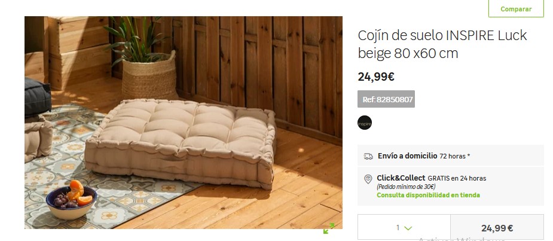This screenshot has height=241, width=553.
Task: Click the delivery truck icon
Action: pyautogui.click(x=368, y=156)
